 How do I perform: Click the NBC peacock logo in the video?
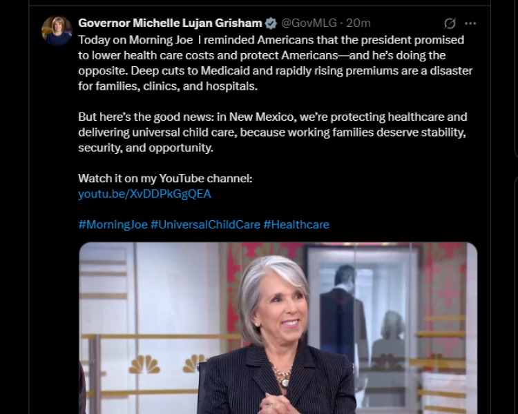(144, 364)
